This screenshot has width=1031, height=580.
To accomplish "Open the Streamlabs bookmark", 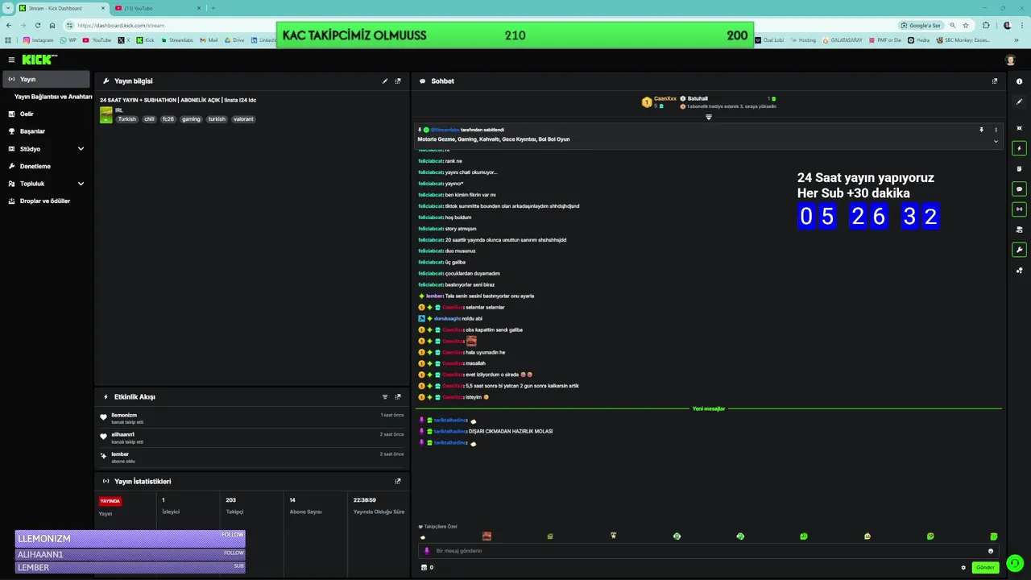I will click(x=177, y=39).
